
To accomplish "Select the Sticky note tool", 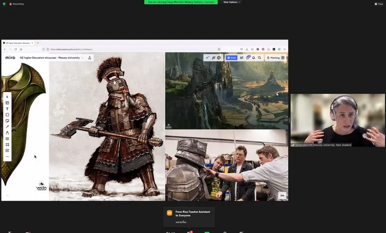I will point(7,121).
